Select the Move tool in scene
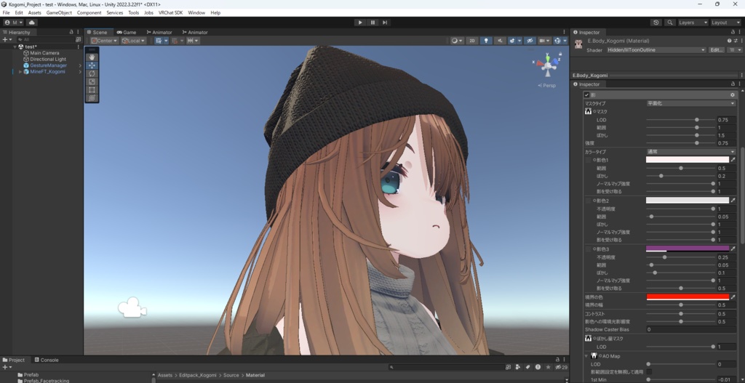Viewport: 745px width, 383px height. pyautogui.click(x=92, y=65)
